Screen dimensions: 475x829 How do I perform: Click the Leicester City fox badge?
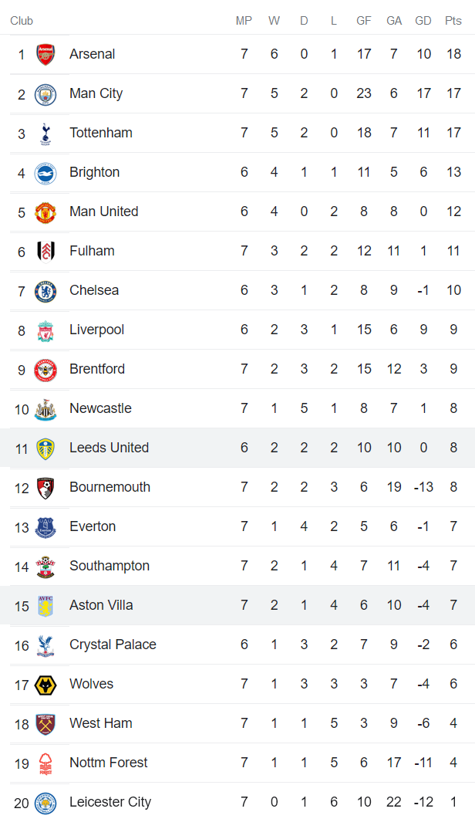pyautogui.click(x=45, y=803)
